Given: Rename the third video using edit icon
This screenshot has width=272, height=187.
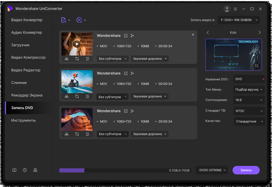Looking at the screenshot, I should point(126,111).
